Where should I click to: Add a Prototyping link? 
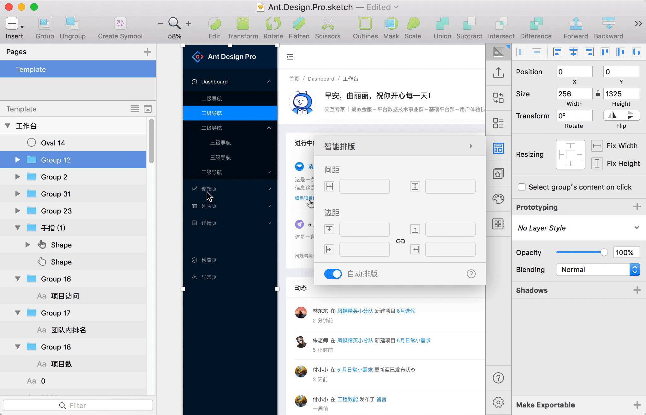[637, 207]
